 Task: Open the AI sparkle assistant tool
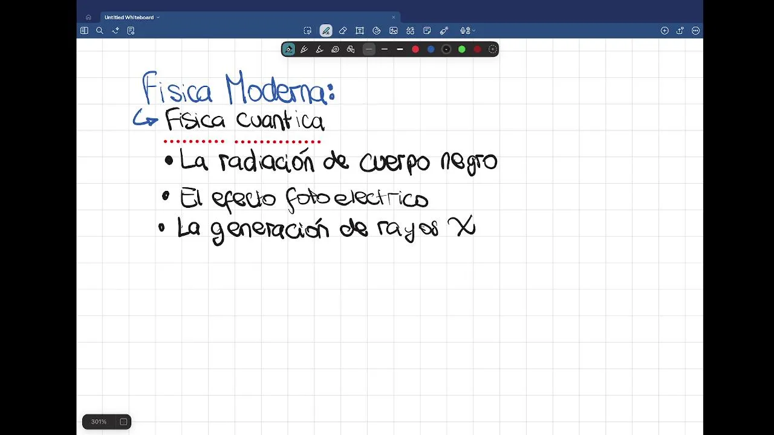click(x=115, y=31)
